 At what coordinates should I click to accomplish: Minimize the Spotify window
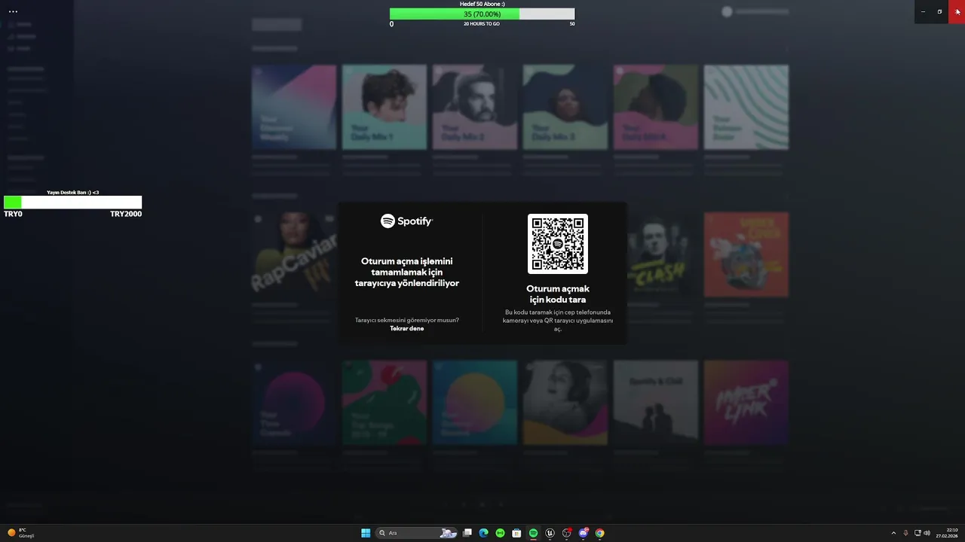click(923, 11)
